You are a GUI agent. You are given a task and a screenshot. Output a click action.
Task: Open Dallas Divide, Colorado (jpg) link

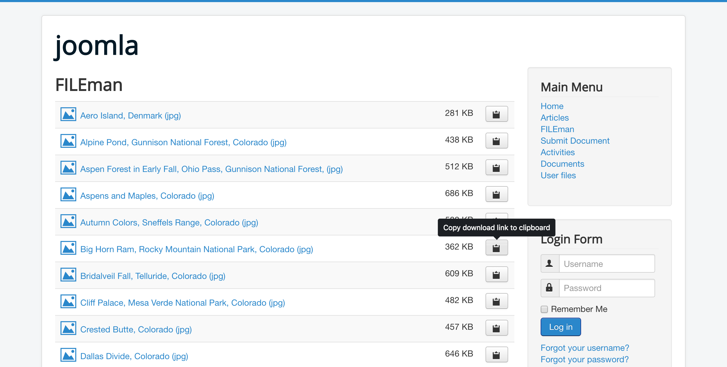134,356
